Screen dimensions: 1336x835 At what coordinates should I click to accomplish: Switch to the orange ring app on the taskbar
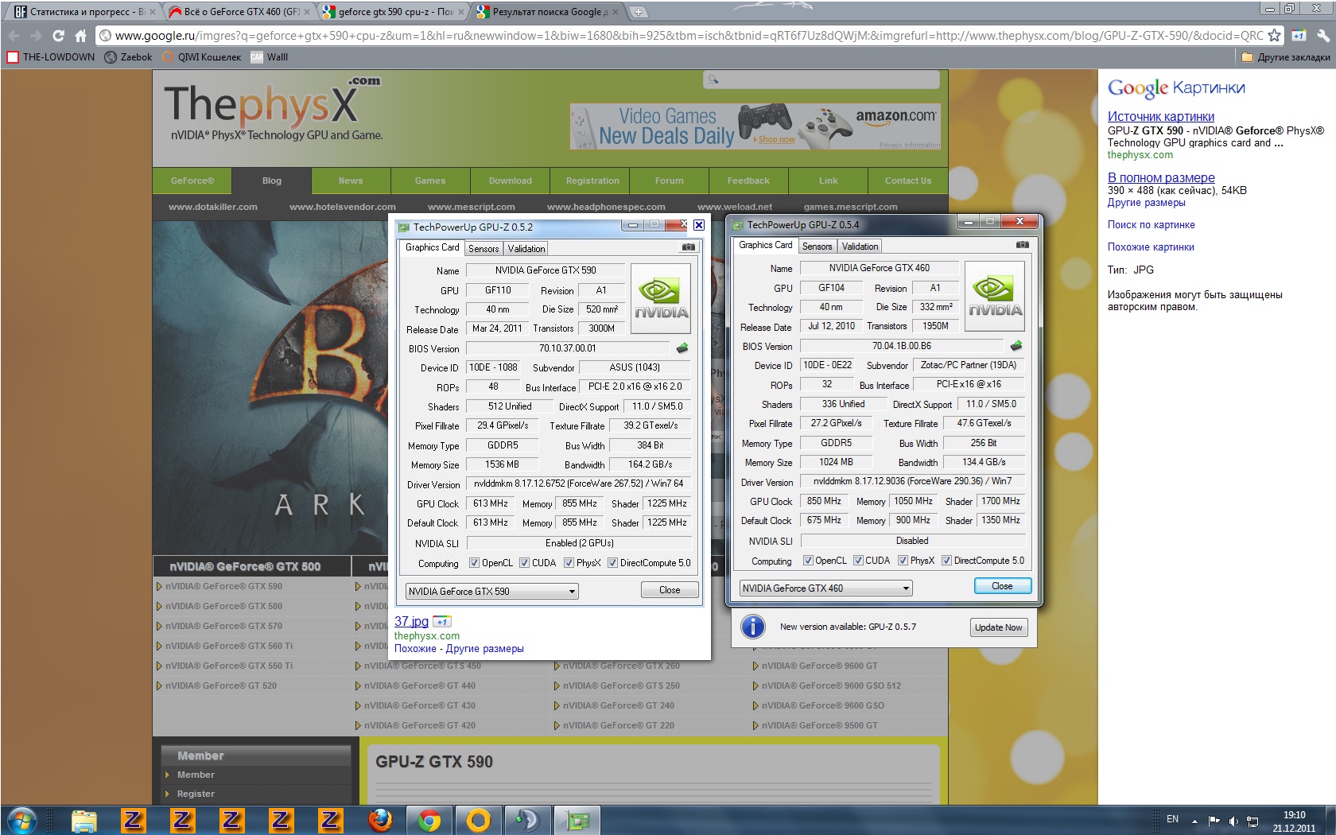tap(478, 820)
